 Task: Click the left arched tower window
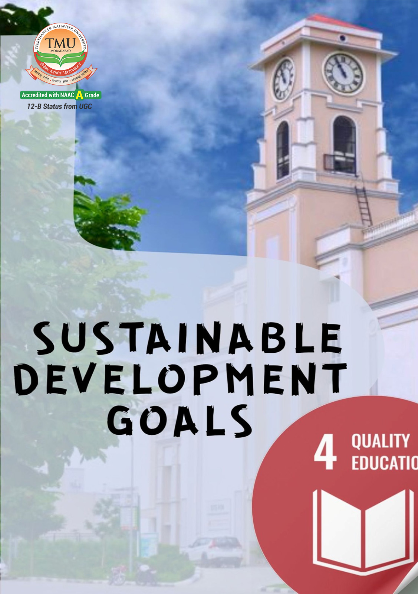283,150
